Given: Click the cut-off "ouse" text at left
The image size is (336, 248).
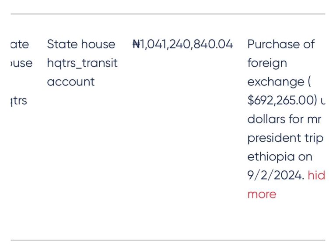Looking at the screenshot, I should [x=21, y=63].
